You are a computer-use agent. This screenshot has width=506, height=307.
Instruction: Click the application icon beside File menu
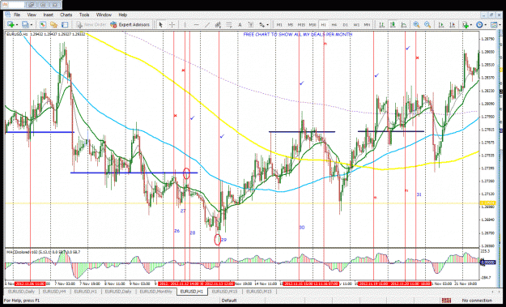click(8, 15)
